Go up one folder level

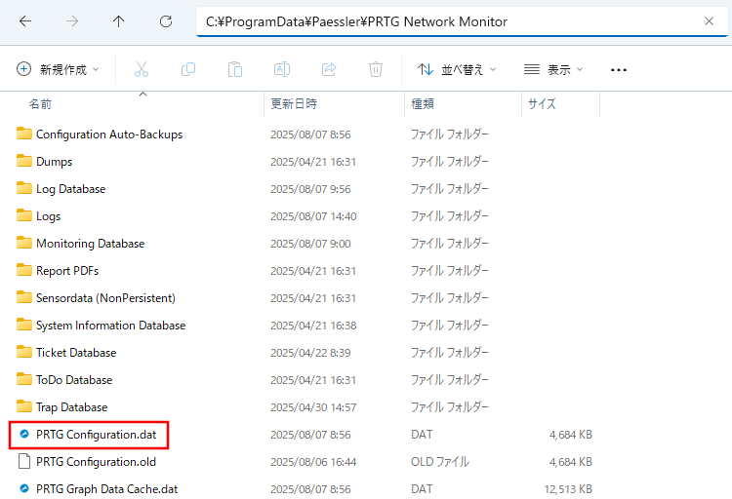118,21
